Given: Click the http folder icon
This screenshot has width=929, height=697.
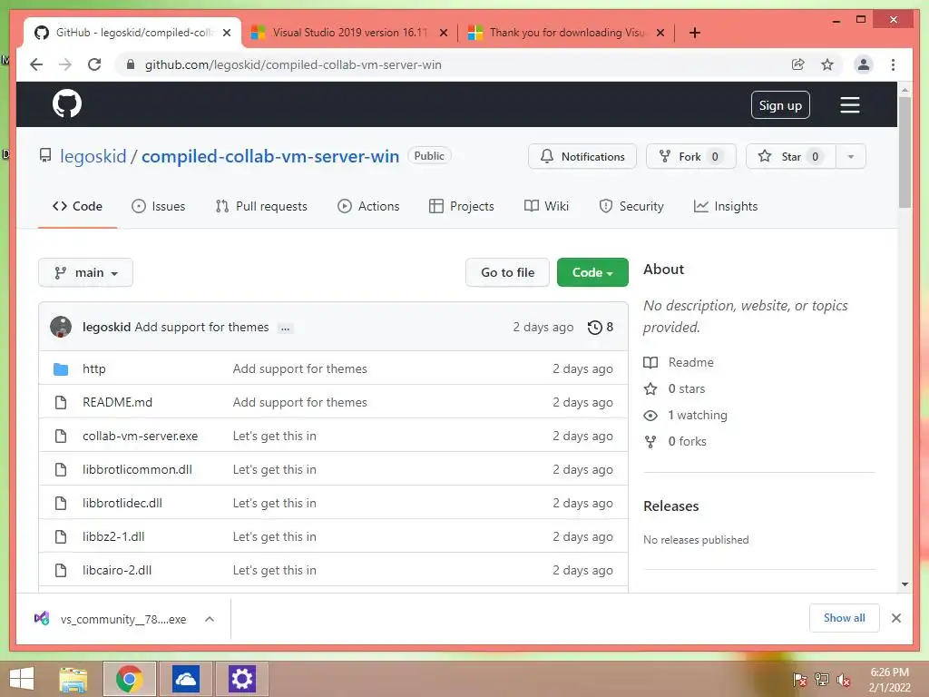Looking at the screenshot, I should tap(61, 368).
